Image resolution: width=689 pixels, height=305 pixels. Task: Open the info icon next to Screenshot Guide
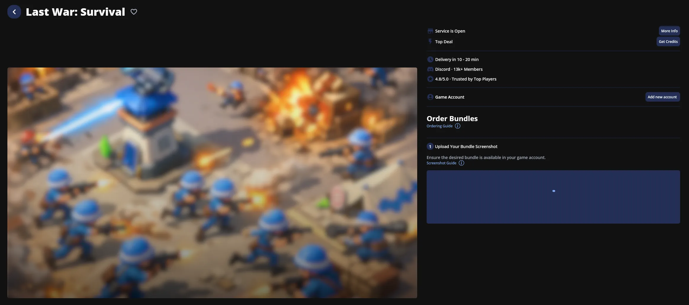pos(461,163)
